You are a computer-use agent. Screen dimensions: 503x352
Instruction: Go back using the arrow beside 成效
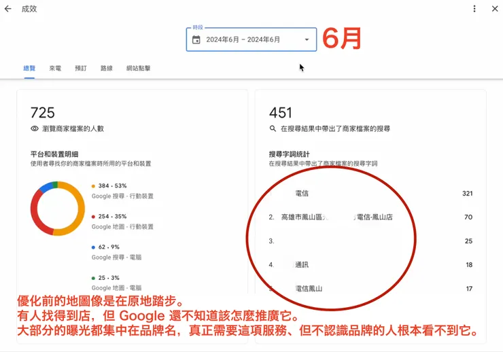pyautogui.click(x=8, y=9)
